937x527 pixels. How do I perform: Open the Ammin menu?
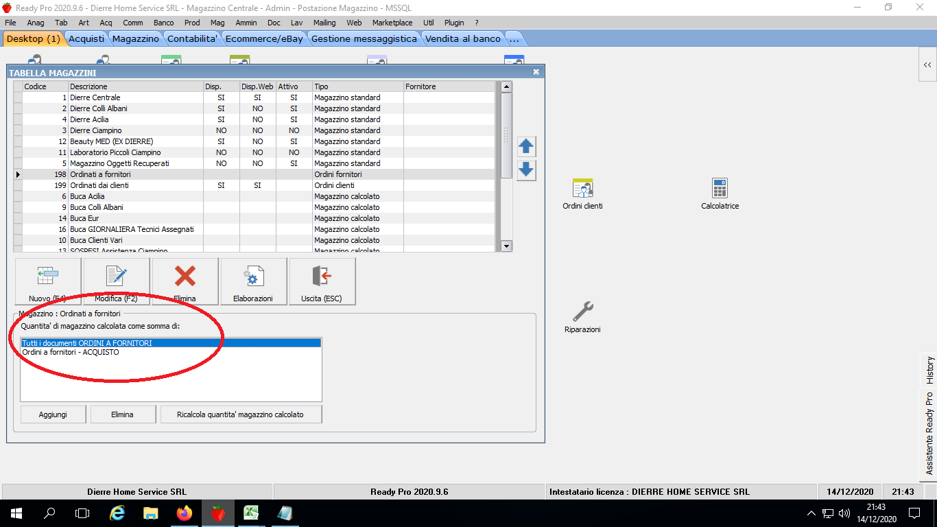click(x=246, y=23)
